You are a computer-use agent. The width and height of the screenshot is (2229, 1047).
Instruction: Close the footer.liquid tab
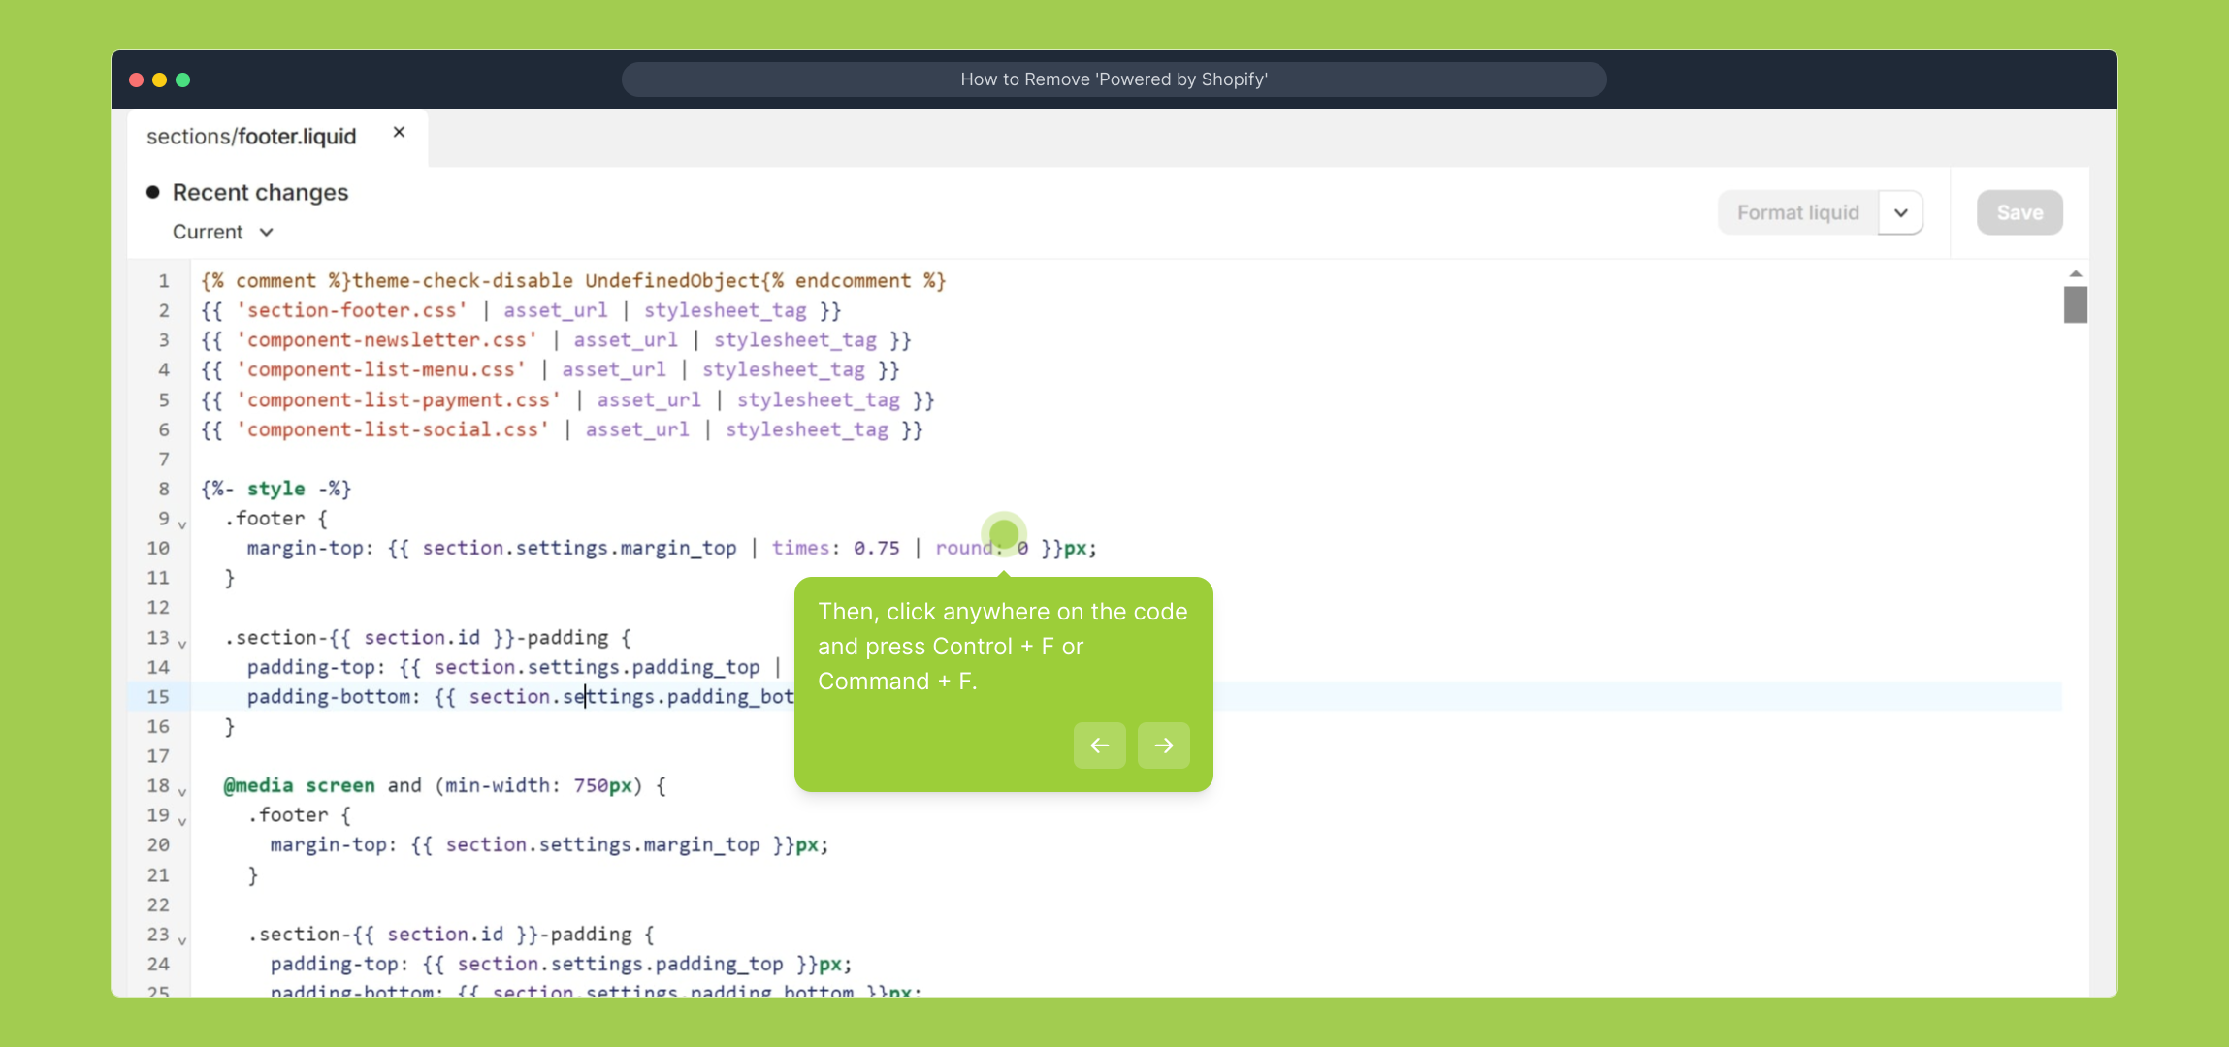399,133
